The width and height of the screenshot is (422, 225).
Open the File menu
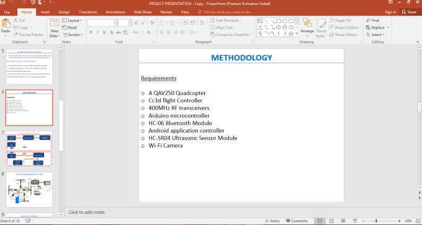(x=7, y=12)
